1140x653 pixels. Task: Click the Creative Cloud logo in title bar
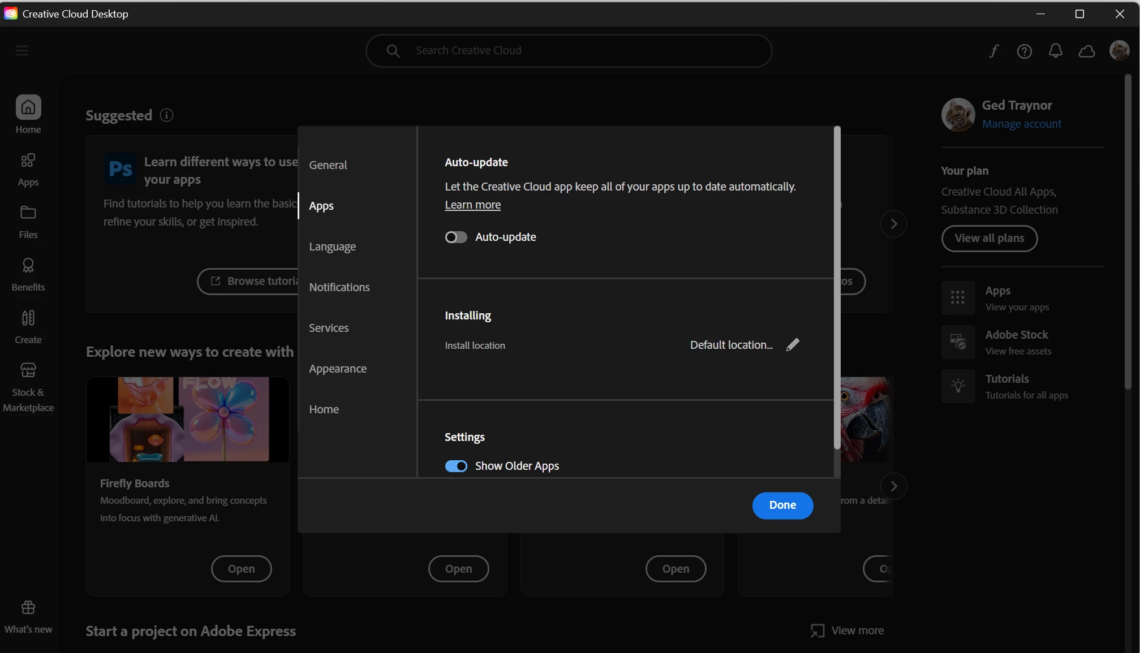(11, 14)
